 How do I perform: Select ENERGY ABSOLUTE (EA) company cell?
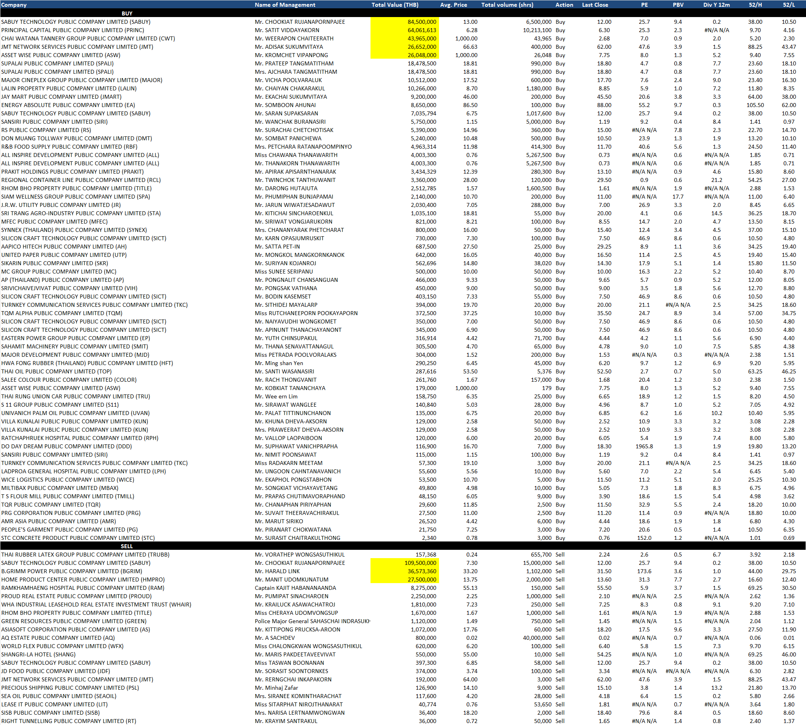click(68, 105)
